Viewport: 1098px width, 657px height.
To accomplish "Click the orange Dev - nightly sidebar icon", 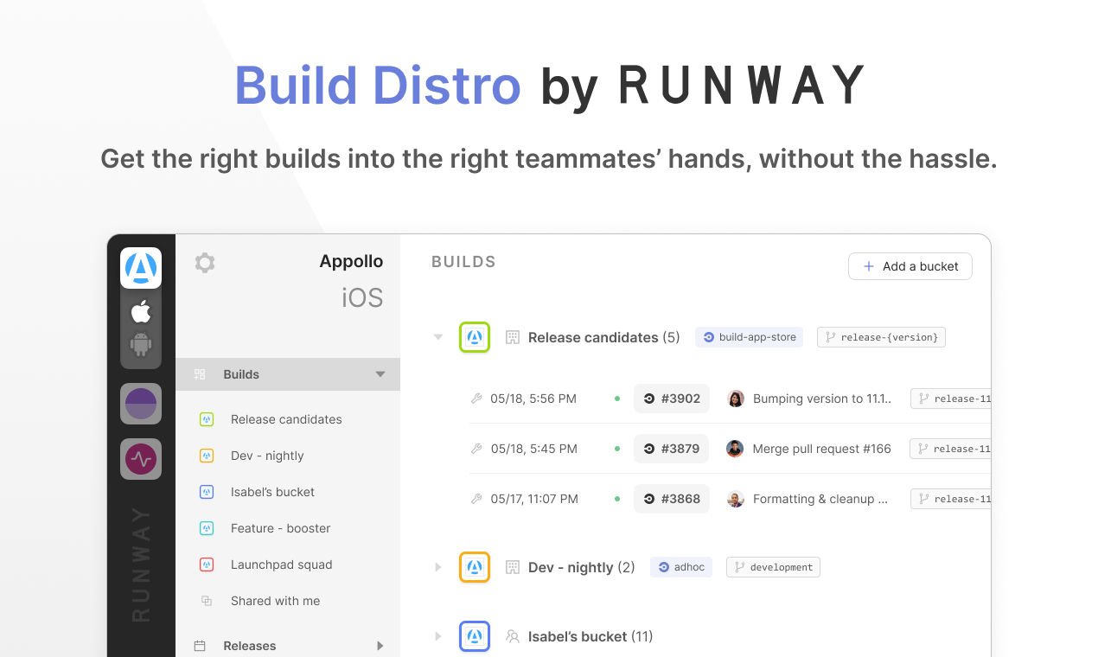I will click(207, 456).
